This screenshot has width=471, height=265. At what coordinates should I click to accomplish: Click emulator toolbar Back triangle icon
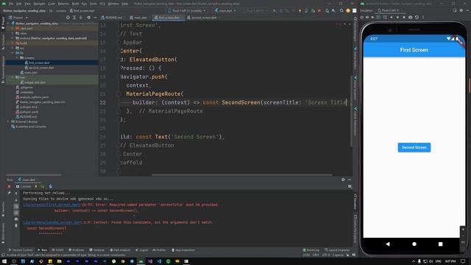[391, 18]
